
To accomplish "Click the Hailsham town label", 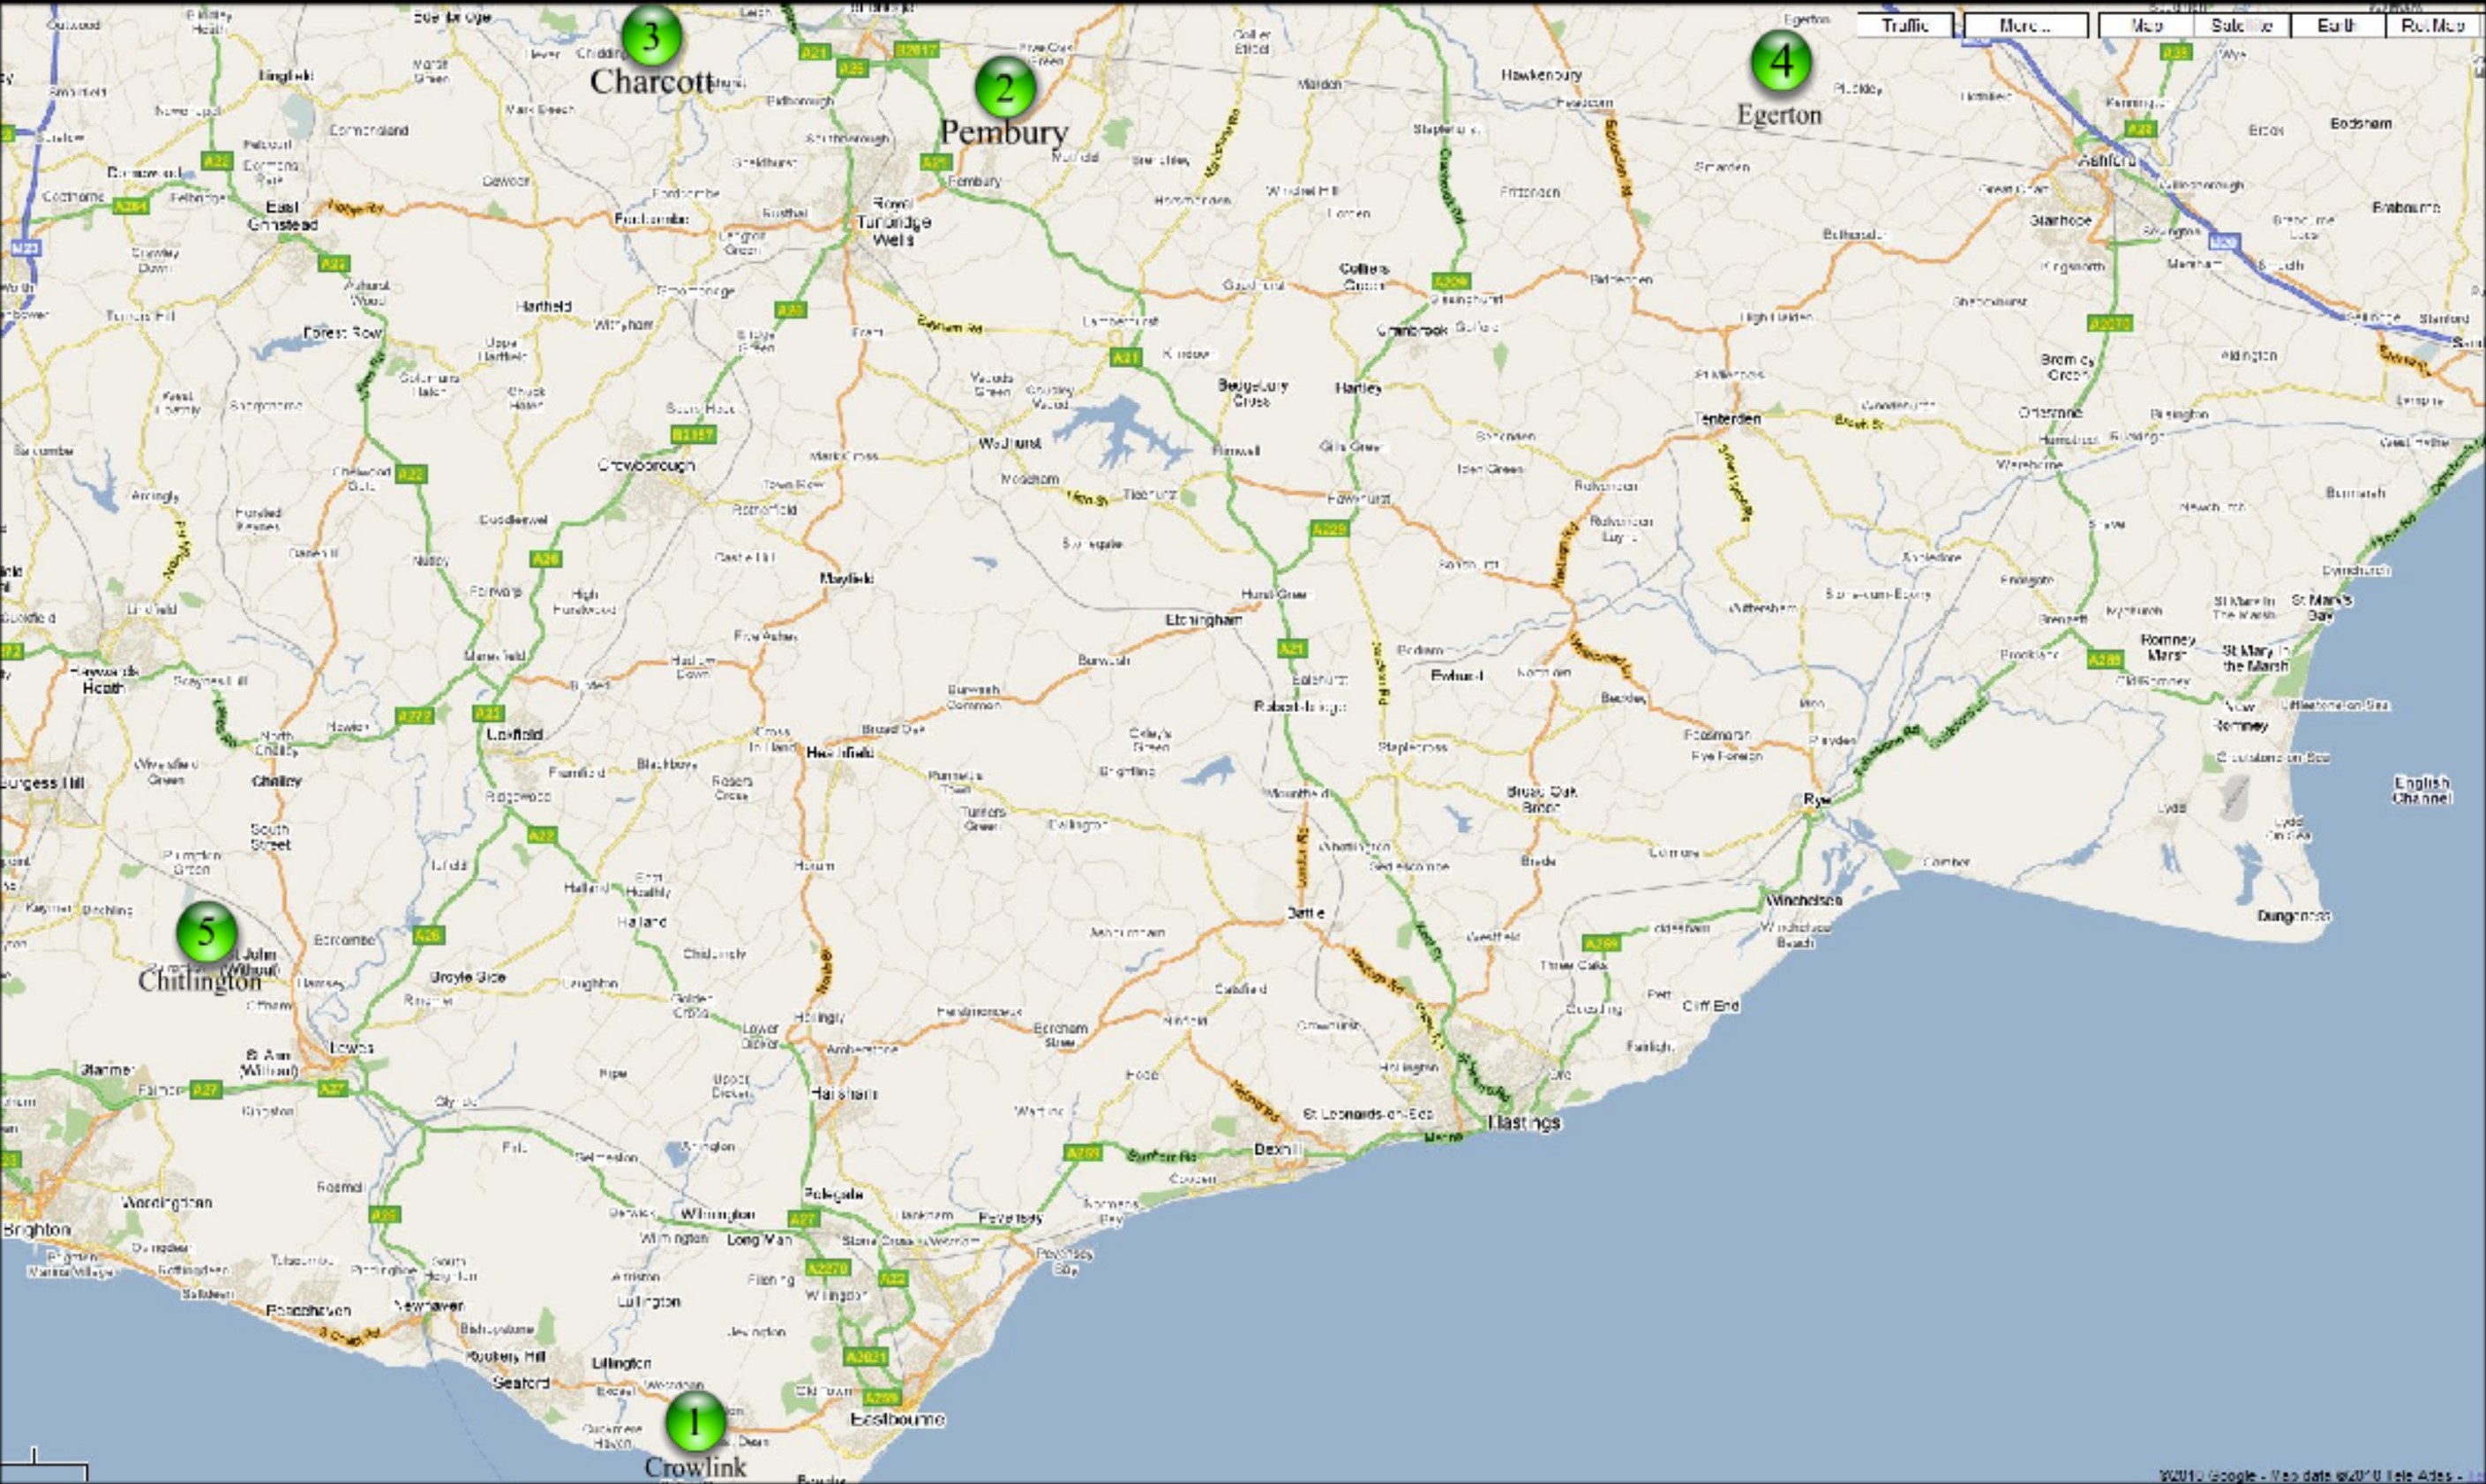I will pyautogui.click(x=843, y=1094).
